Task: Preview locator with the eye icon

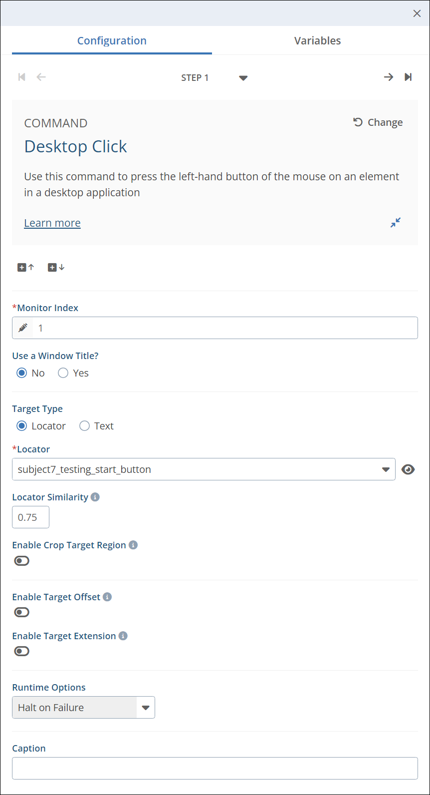Action: coord(408,469)
